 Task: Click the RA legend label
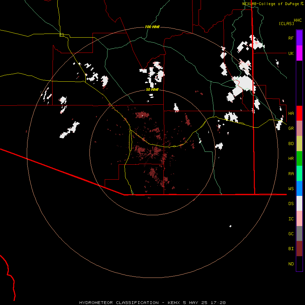(291, 174)
